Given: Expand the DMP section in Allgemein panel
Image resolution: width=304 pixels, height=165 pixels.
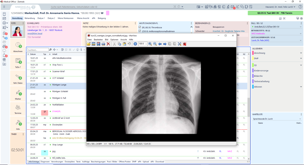Looking at the screenshot, I should tap(301, 59).
